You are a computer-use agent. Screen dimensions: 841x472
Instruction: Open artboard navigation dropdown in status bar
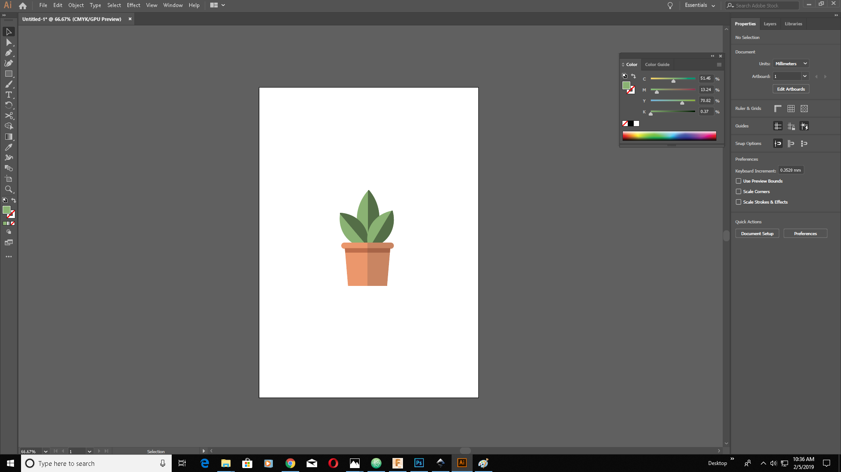89,451
